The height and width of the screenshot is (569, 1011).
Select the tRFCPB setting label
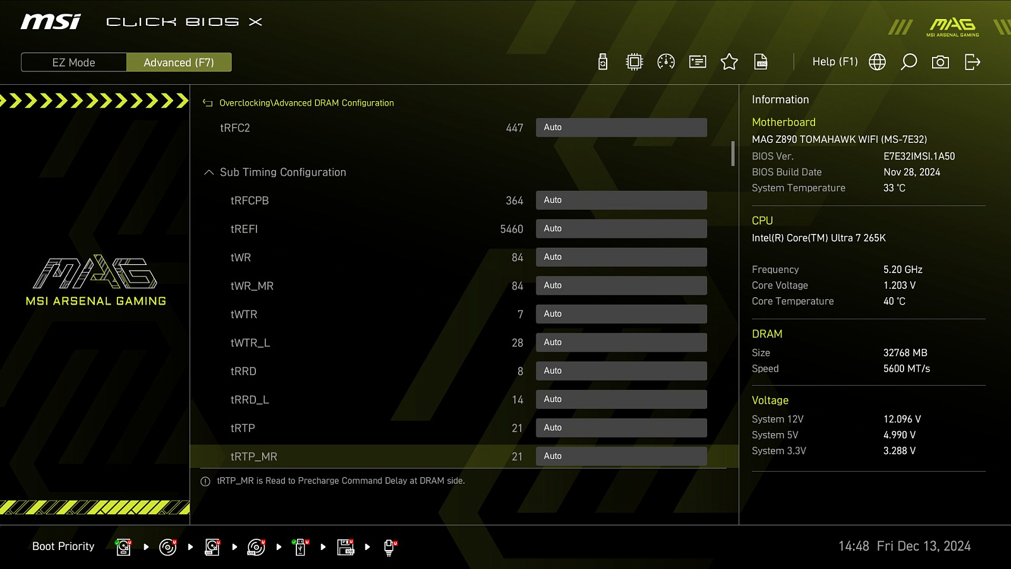tap(250, 200)
